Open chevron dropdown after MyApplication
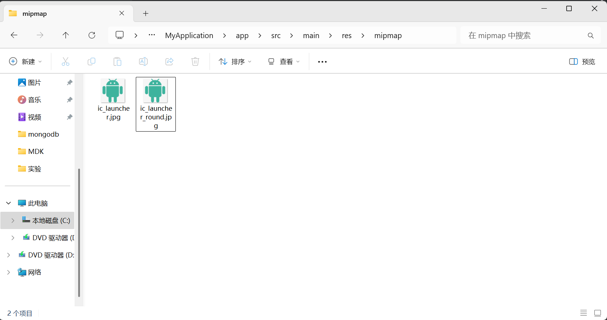This screenshot has height=320, width=607. [224, 35]
